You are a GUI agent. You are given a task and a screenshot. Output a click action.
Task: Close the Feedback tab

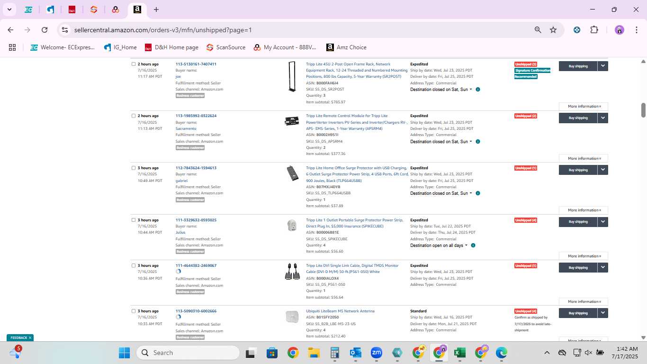coord(30,338)
